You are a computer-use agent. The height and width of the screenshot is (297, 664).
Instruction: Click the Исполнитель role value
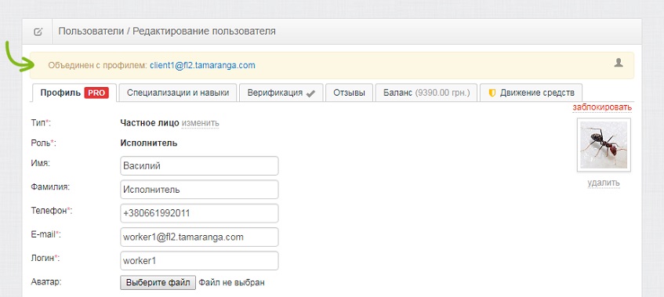(149, 143)
